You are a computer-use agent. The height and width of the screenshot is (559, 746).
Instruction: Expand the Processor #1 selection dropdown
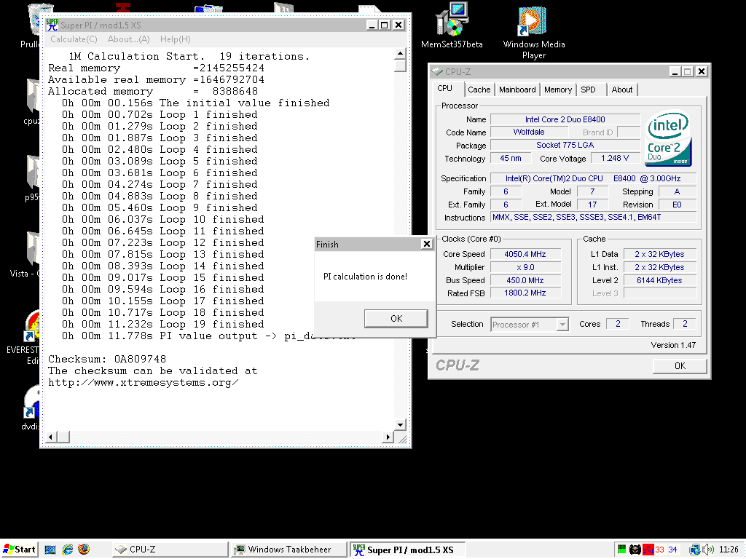[x=562, y=325]
